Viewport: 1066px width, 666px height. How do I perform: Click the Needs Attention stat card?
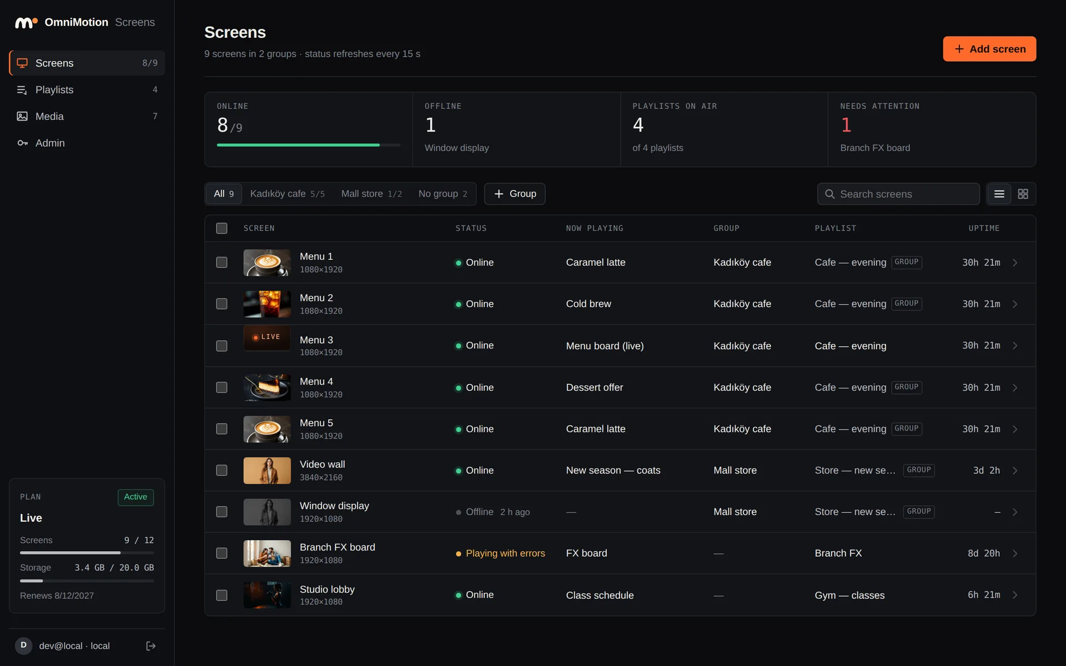[932, 129]
